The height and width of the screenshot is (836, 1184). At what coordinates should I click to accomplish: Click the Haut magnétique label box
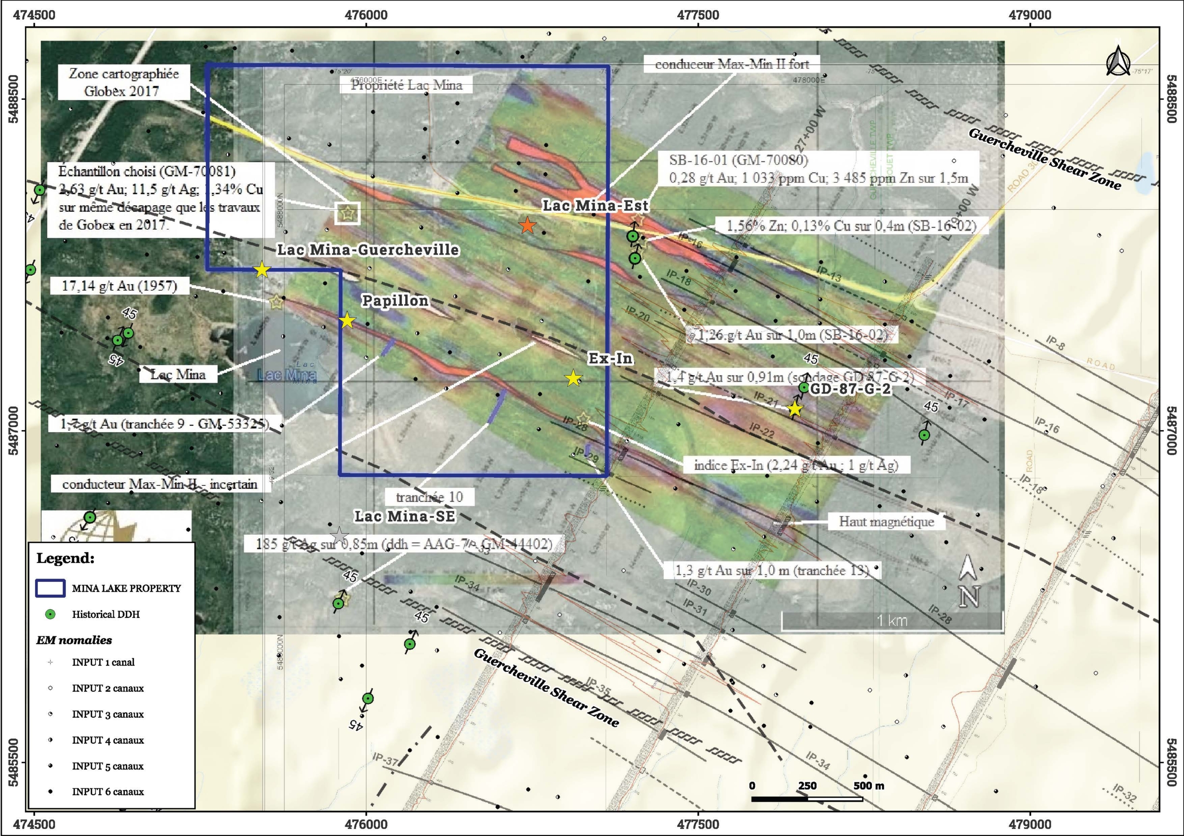click(886, 522)
